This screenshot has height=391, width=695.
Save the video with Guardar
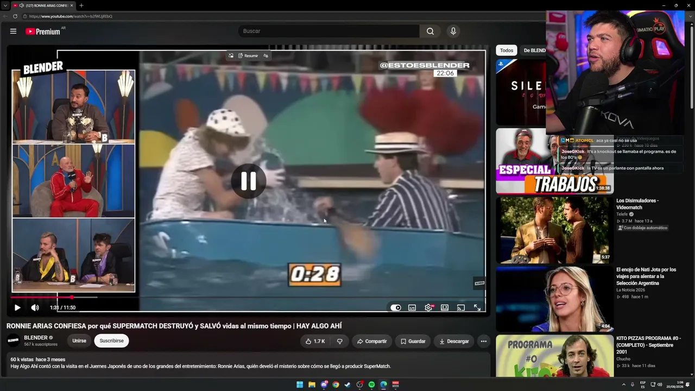click(413, 341)
